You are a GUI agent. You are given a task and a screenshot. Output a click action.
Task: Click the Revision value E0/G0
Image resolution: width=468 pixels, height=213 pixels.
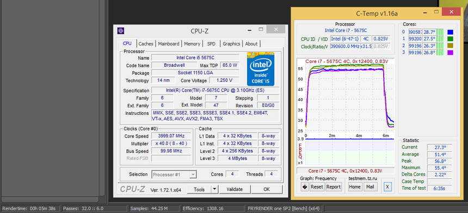click(268, 106)
